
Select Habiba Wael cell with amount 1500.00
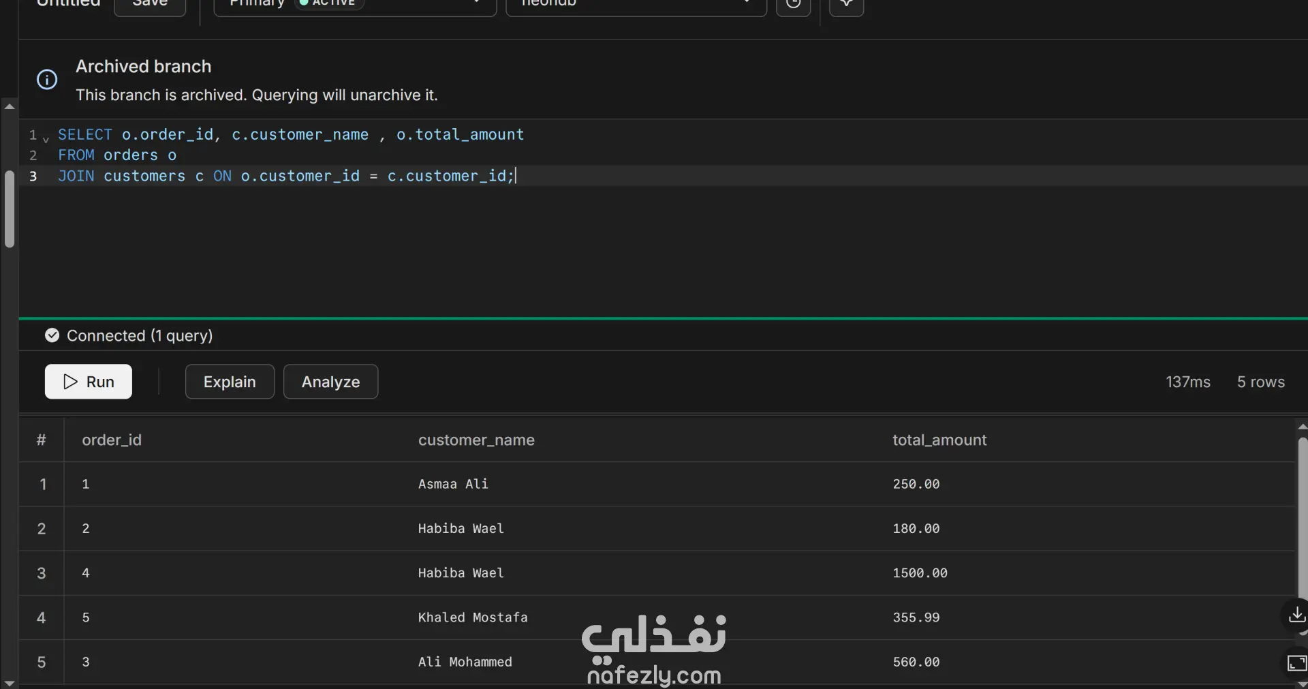point(461,573)
